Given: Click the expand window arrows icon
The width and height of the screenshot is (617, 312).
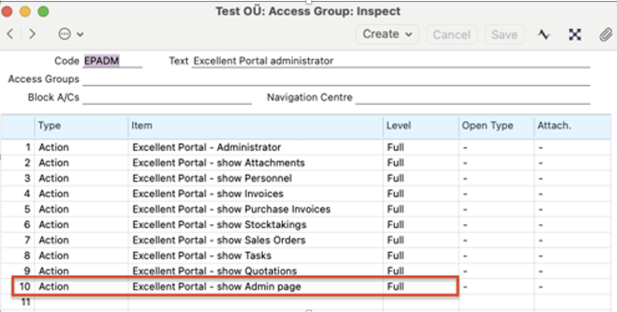Looking at the screenshot, I should (575, 35).
